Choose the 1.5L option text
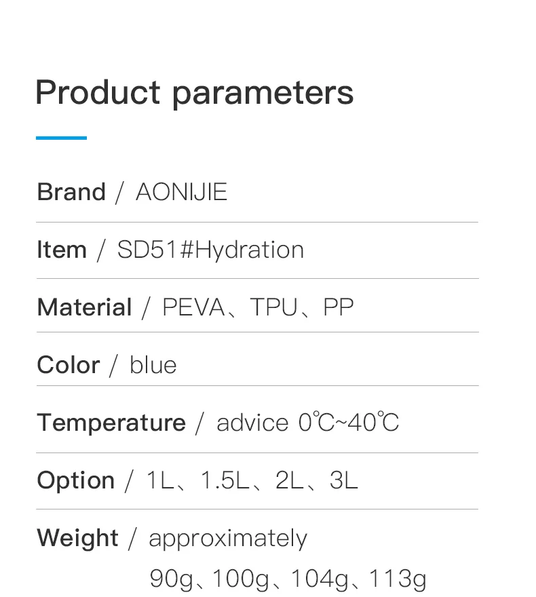The width and height of the screenshot is (536, 597). click(x=224, y=480)
